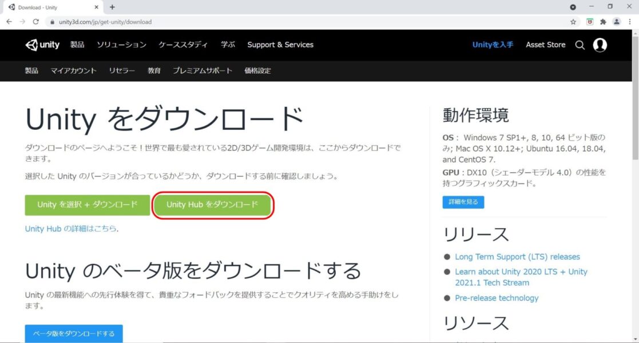Select 価格設定 in sub navigation
This screenshot has height=343, width=639.
point(257,70)
